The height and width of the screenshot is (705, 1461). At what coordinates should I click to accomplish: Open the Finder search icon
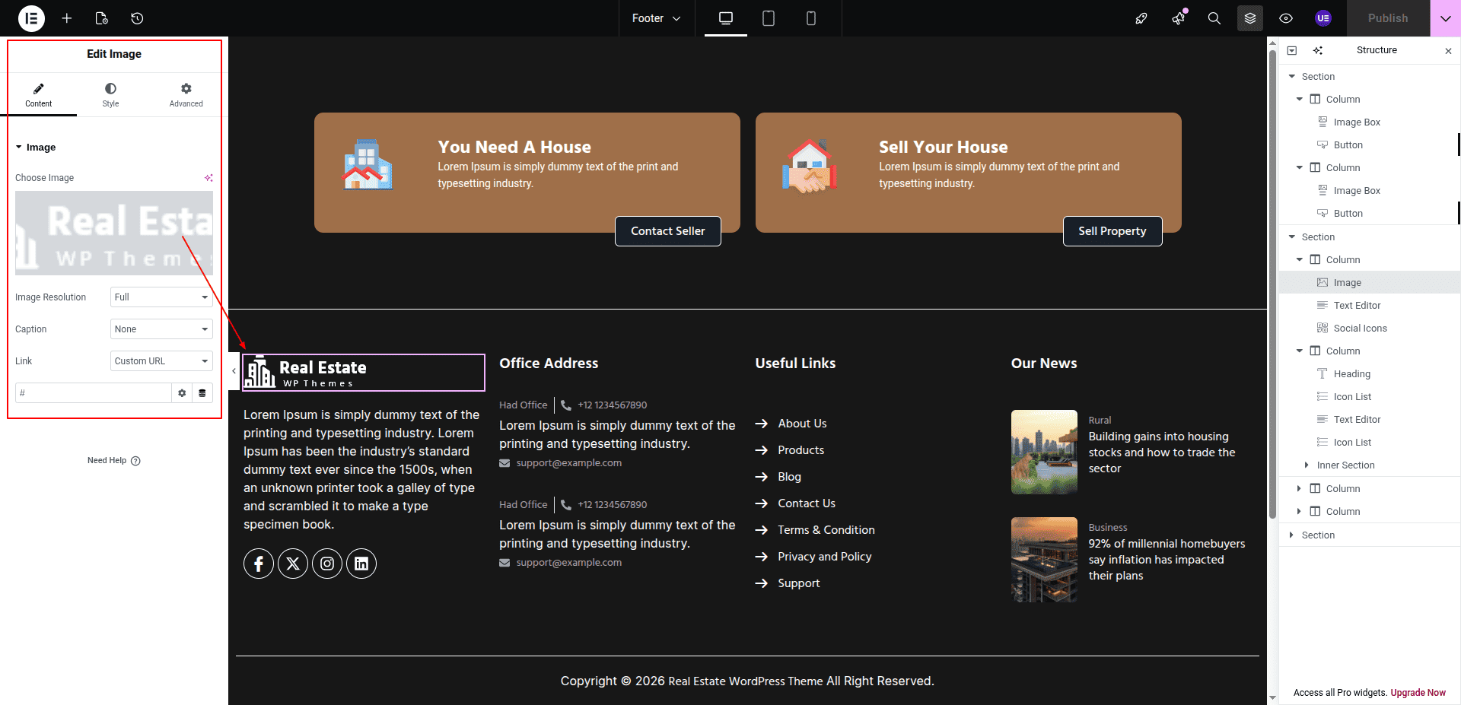1214,18
